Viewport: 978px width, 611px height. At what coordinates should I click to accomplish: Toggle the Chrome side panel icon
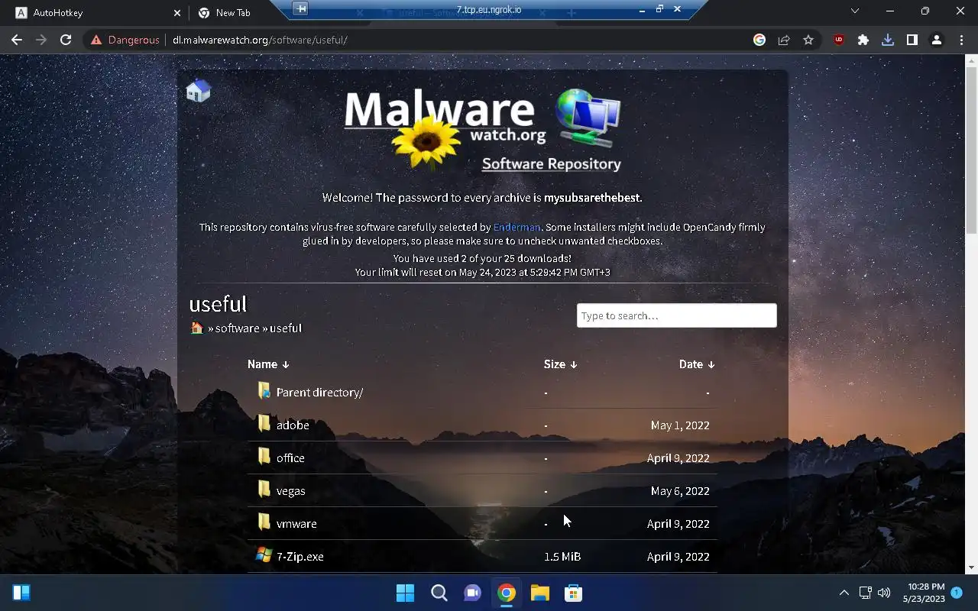912,40
